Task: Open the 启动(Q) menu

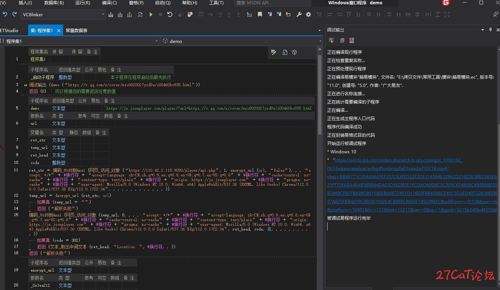Action: 163,3
